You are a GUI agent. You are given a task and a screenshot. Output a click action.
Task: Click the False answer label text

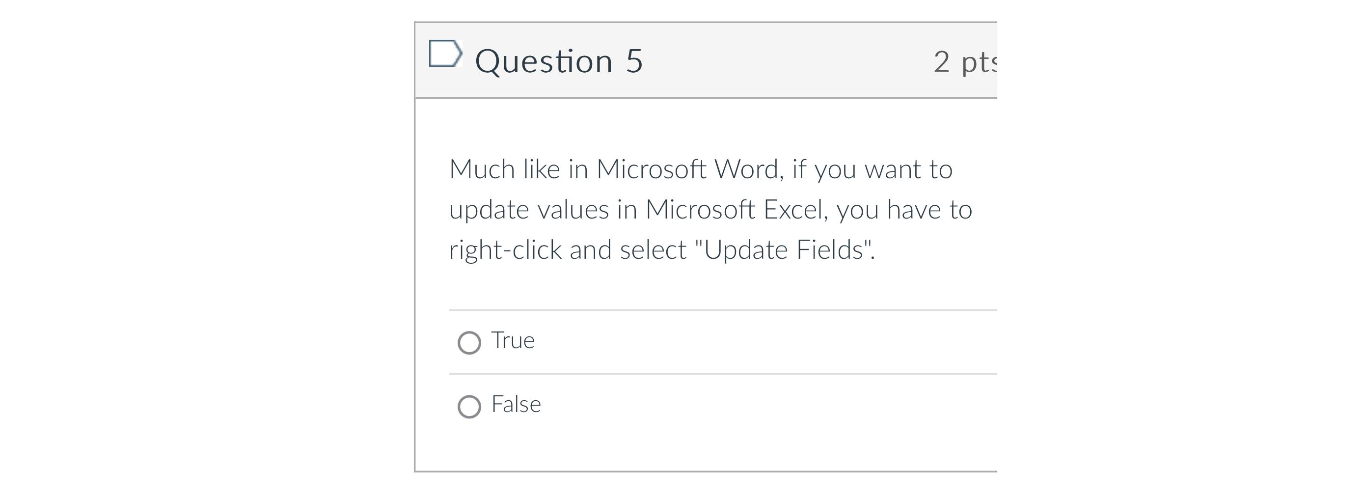pos(515,403)
